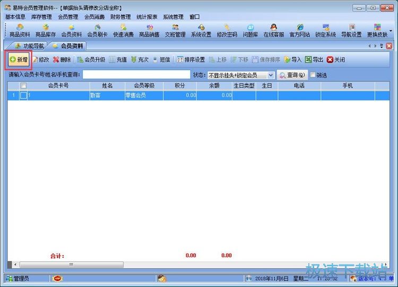Open the 统计报表 menu
The image size is (398, 287).
click(x=147, y=17)
